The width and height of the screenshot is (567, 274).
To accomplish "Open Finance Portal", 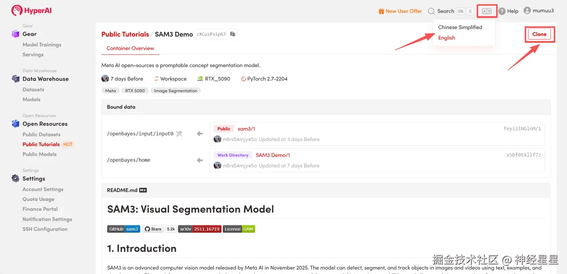I will 40,209.
